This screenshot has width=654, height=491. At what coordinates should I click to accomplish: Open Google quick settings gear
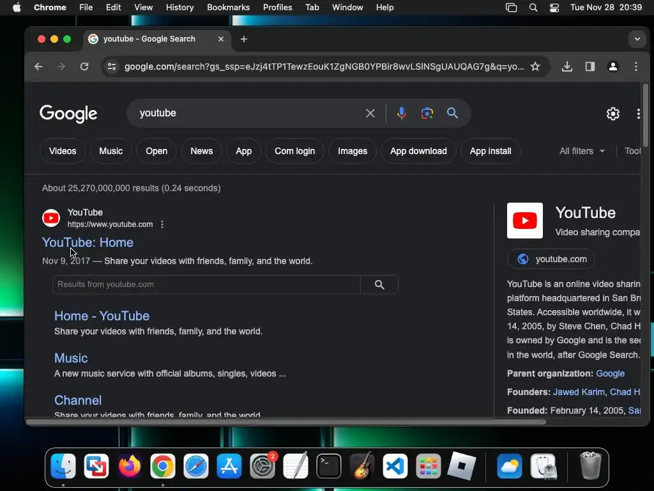pos(612,114)
